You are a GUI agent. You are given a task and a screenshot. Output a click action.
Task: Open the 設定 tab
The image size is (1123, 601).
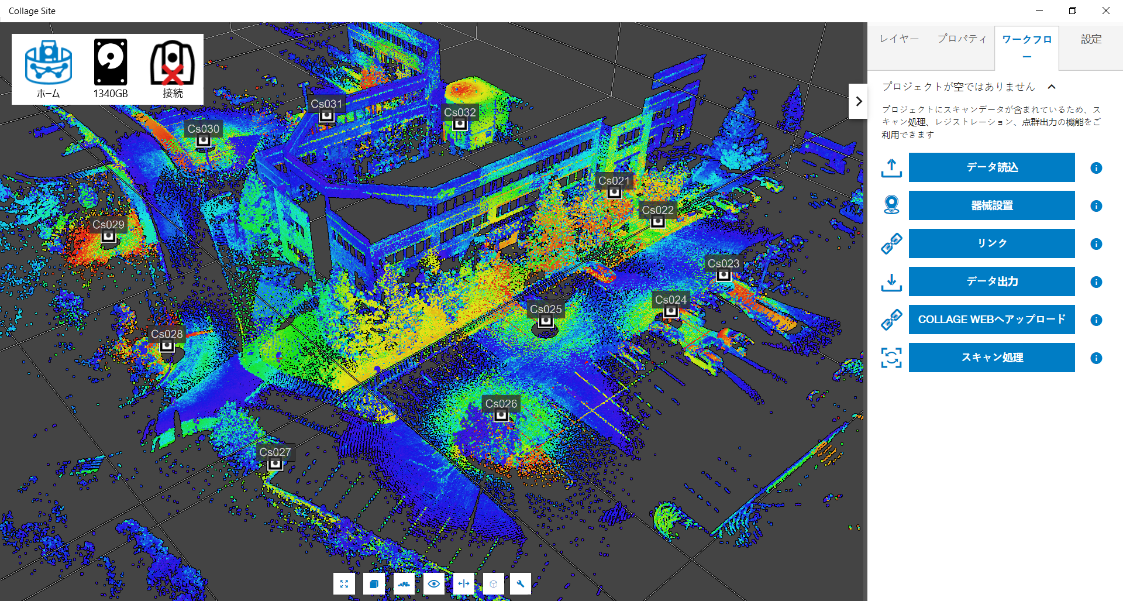click(x=1091, y=39)
